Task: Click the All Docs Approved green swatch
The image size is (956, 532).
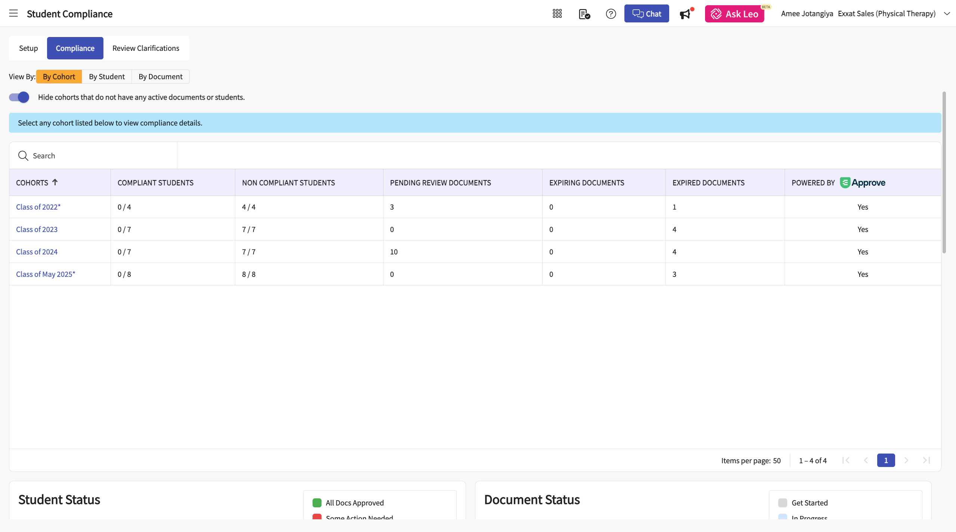Action: 317,503
